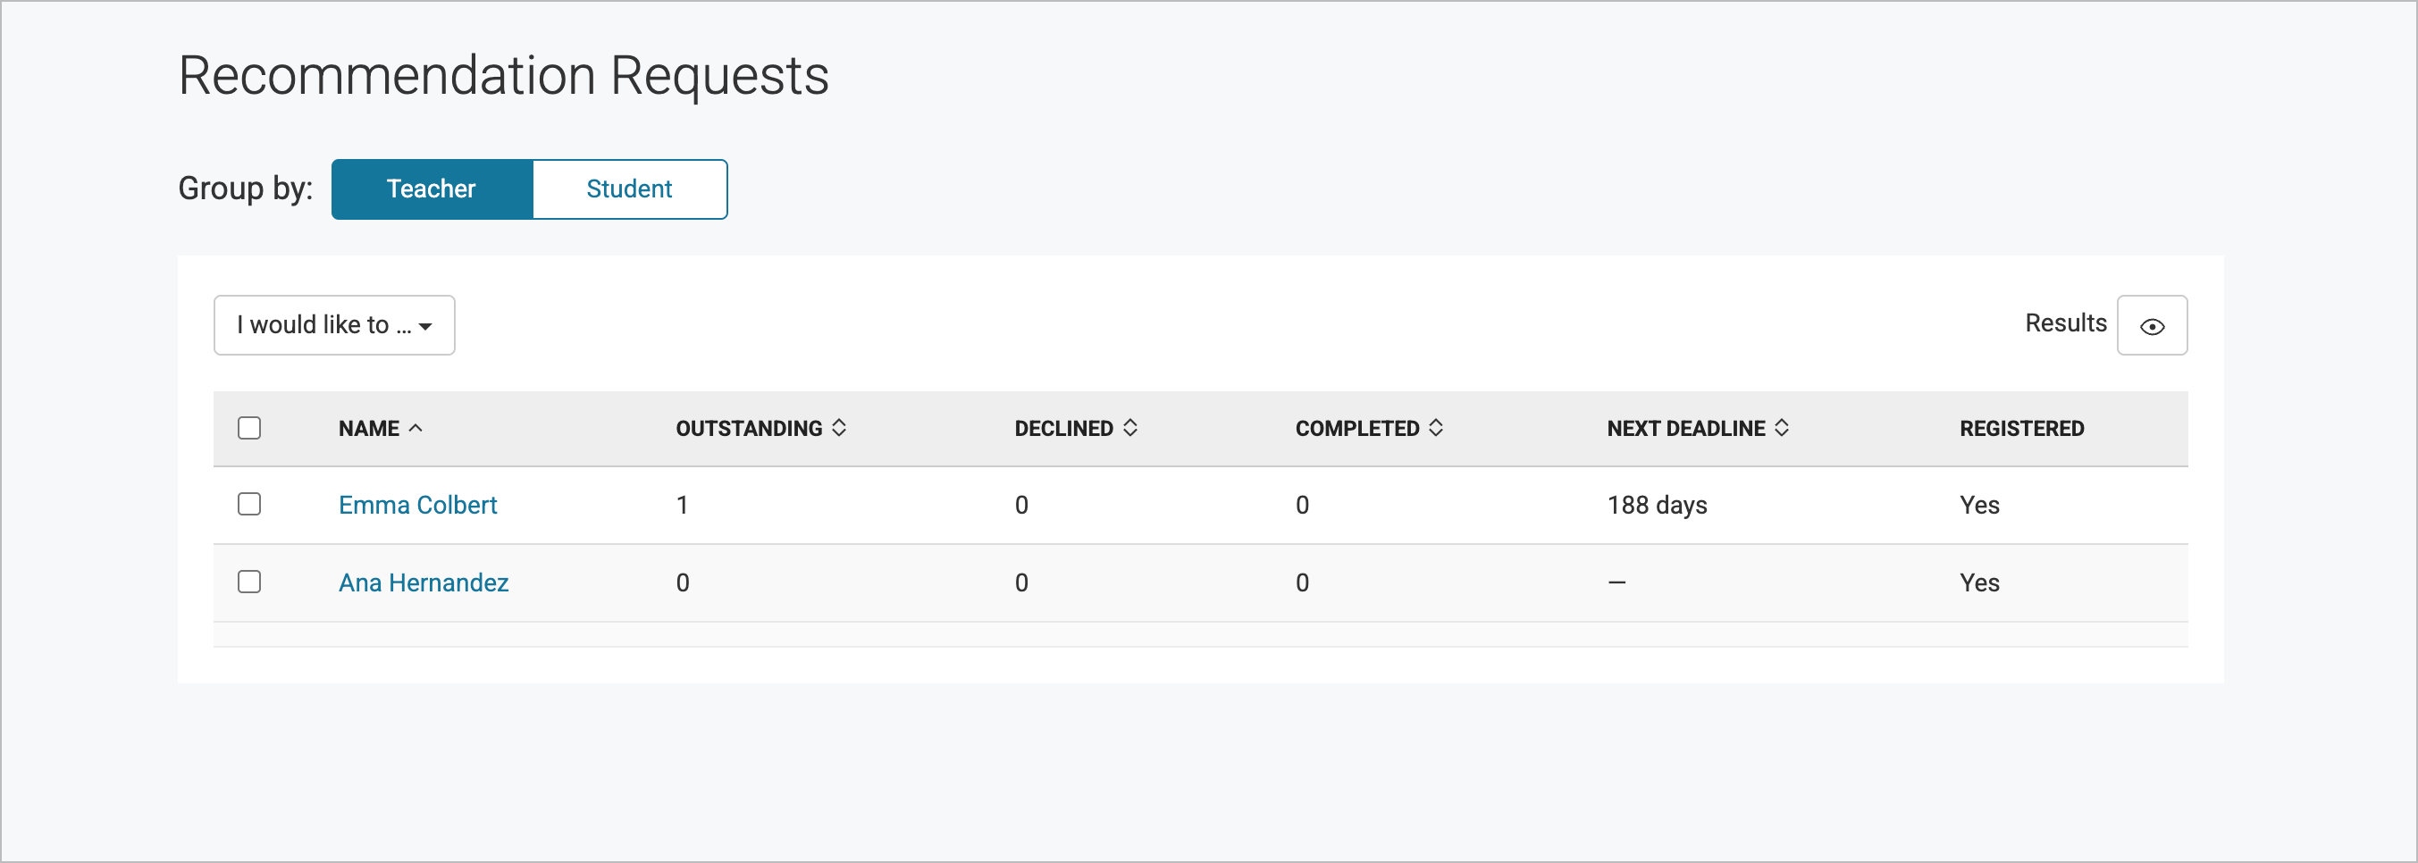Tick the select-all checkbox in header
The height and width of the screenshot is (863, 2418).
tap(248, 428)
